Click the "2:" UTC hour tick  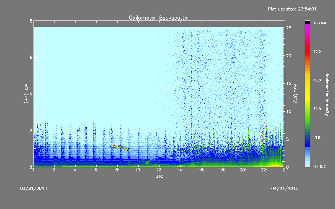pyautogui.click(x=55, y=170)
